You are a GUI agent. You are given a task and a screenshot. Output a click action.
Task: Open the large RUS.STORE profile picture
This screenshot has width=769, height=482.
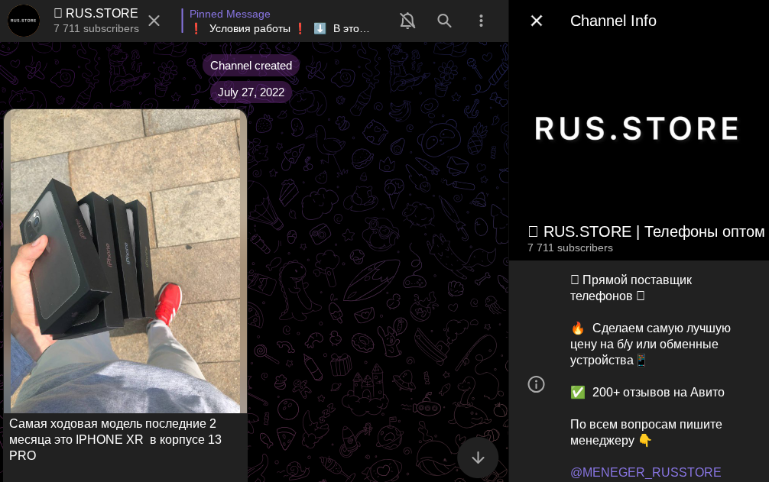(638, 129)
